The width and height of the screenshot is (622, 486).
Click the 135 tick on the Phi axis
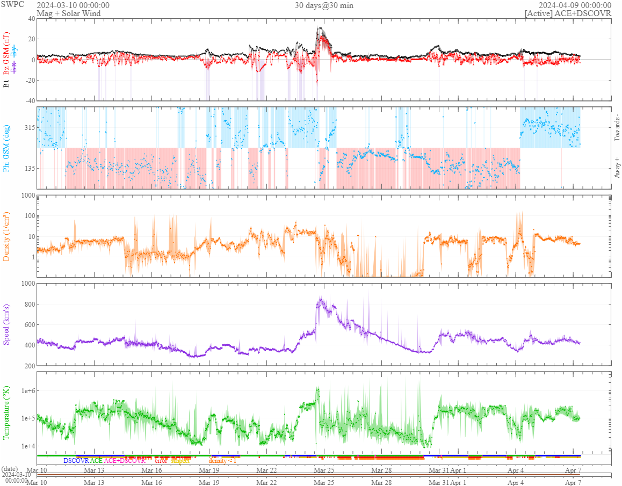pos(30,168)
